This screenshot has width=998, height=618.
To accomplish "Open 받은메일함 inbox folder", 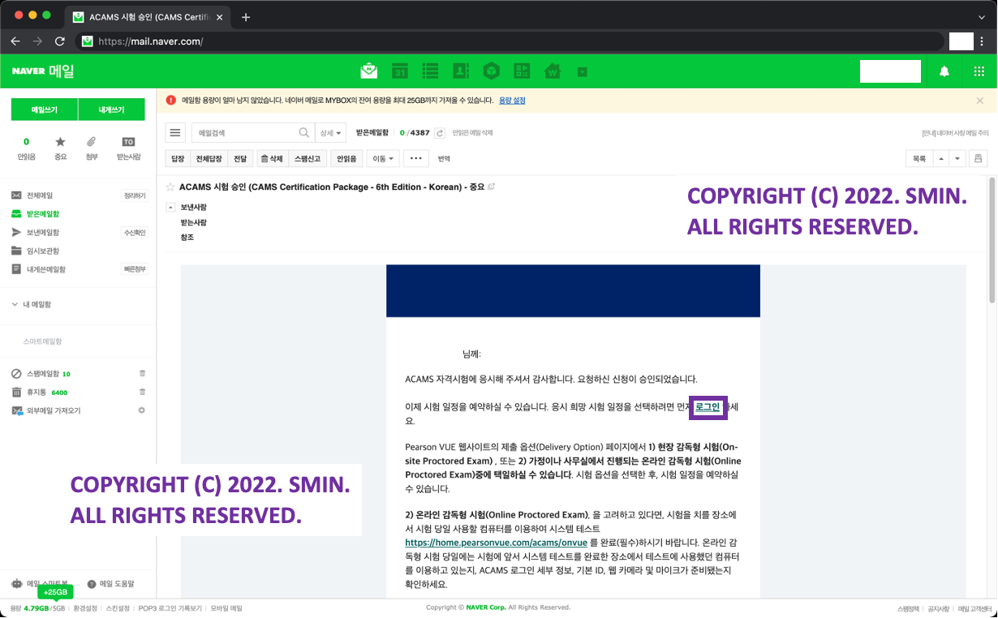I will [43, 214].
